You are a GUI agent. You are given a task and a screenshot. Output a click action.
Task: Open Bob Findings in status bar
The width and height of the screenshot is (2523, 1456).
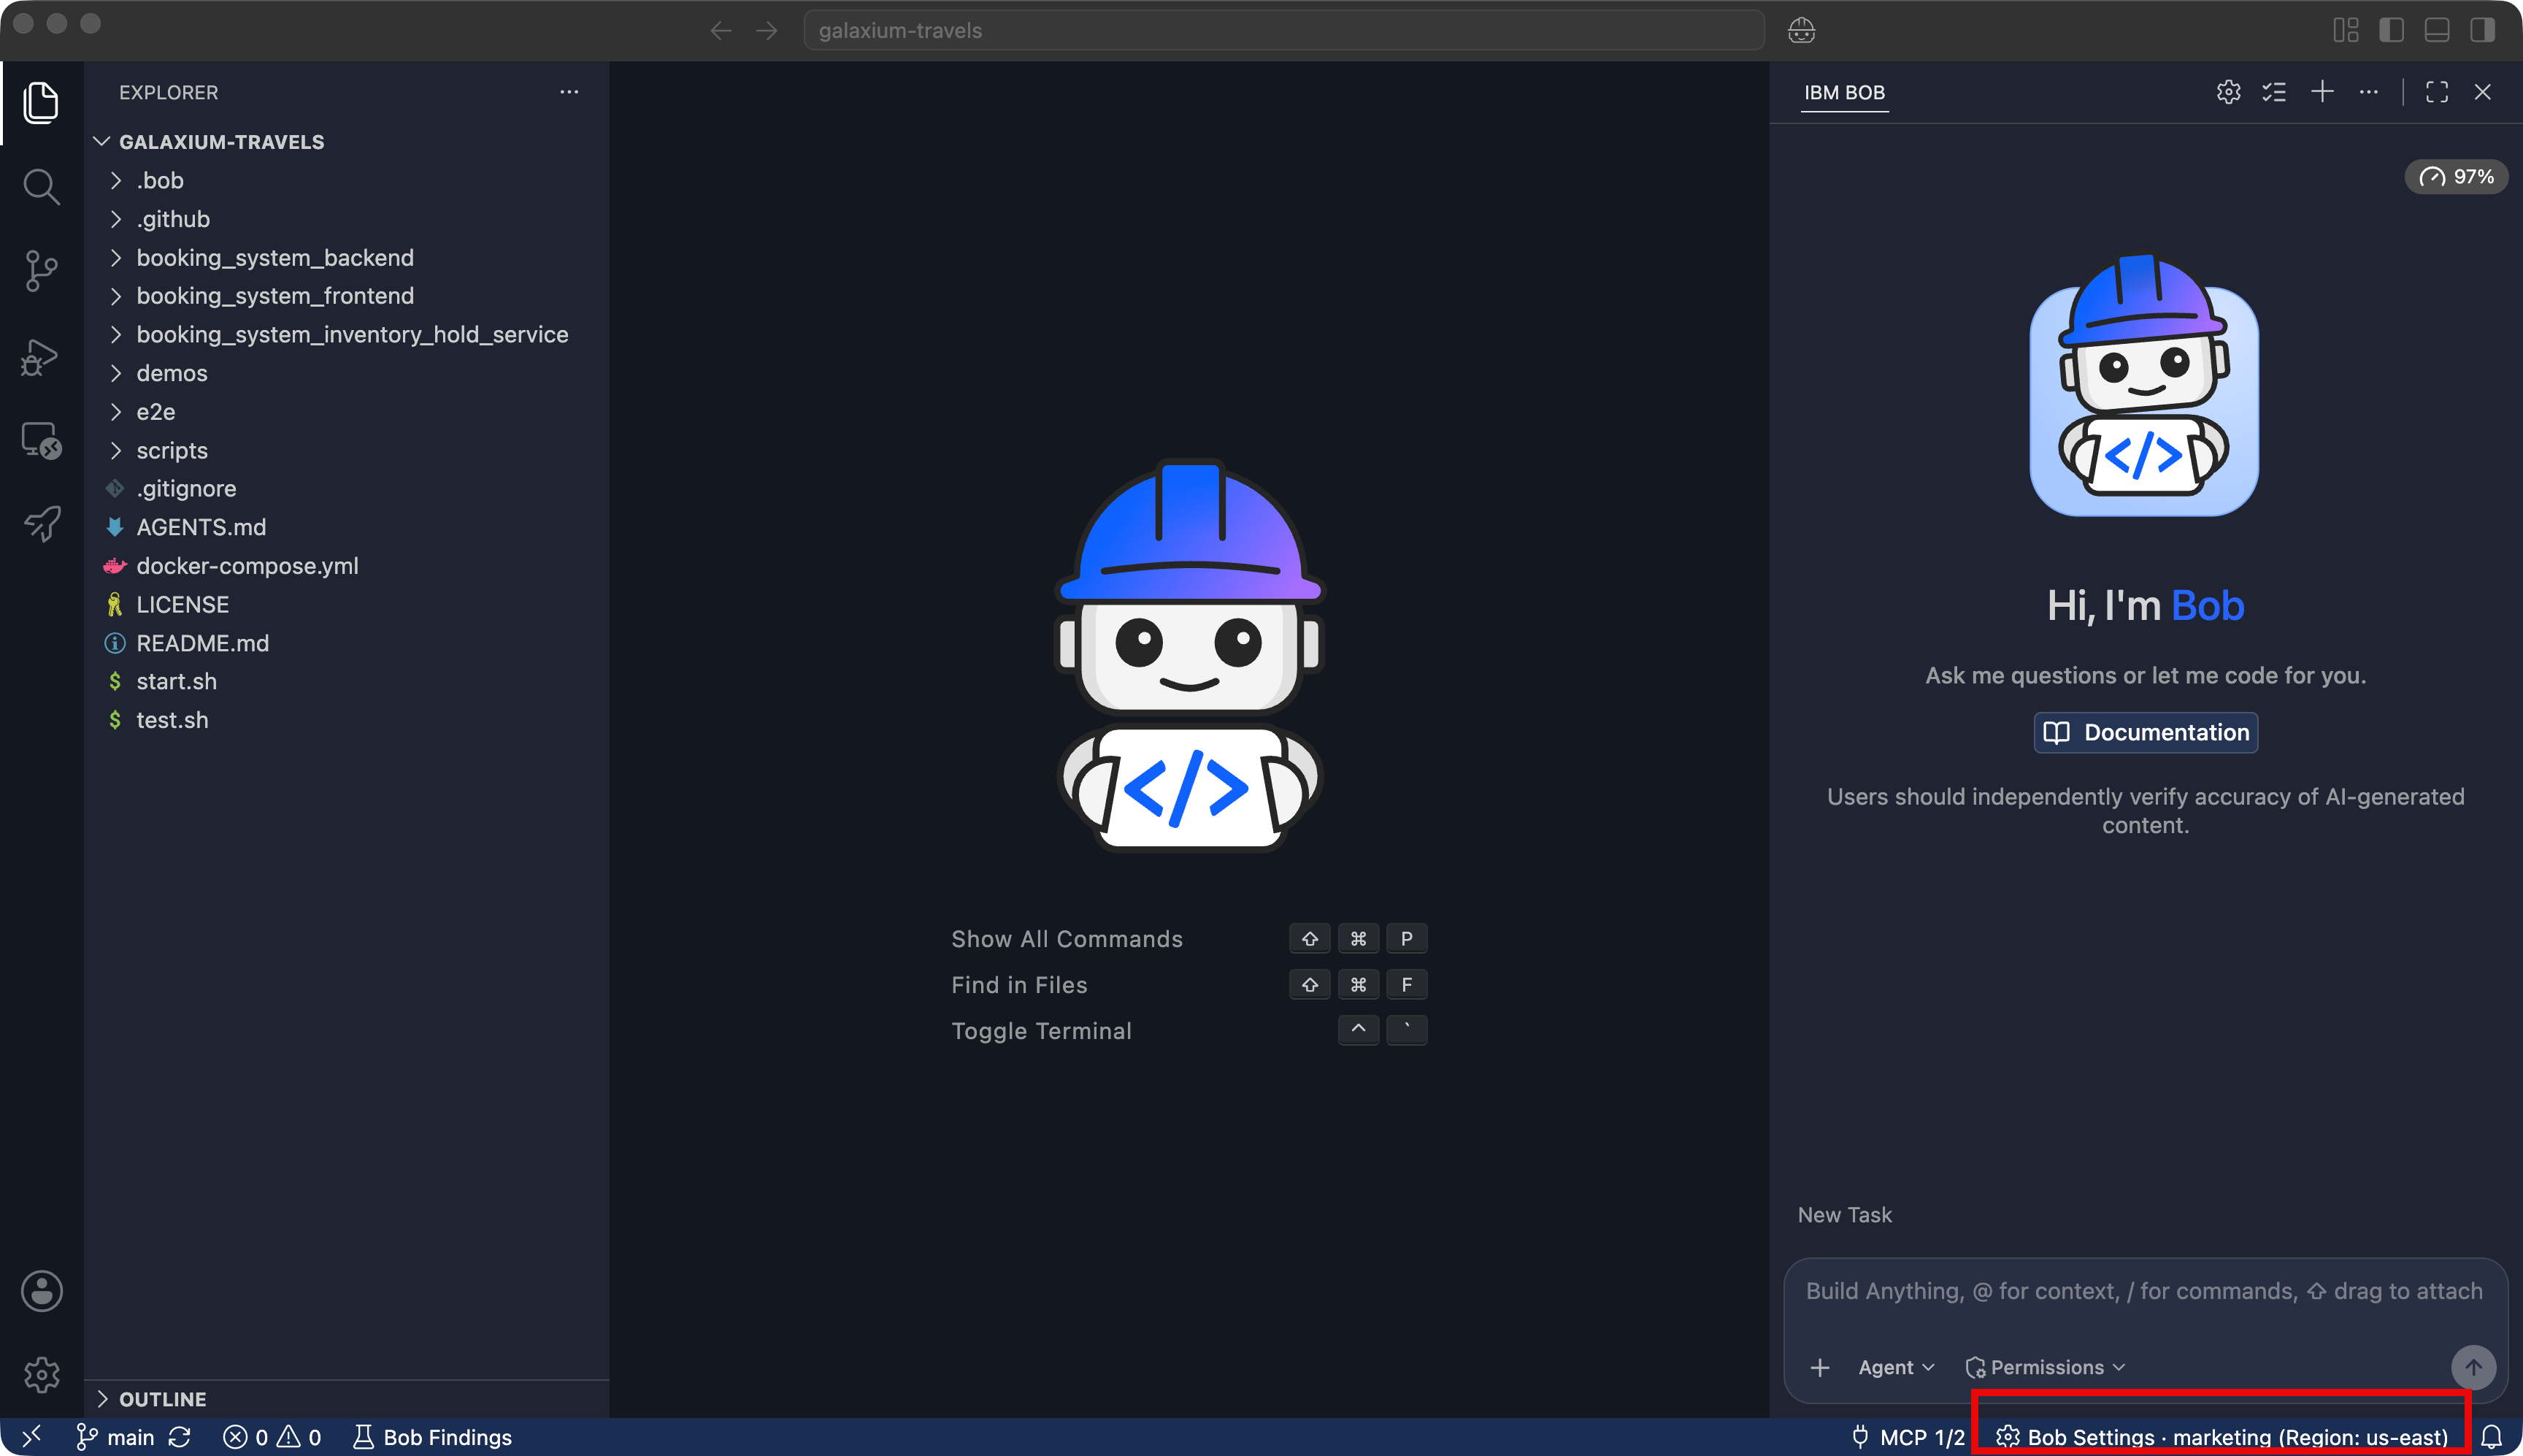tap(432, 1437)
